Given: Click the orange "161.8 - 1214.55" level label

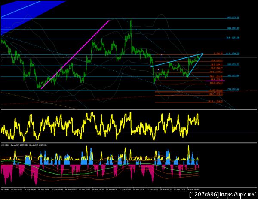Looking at the screenshot, I should coord(215,102).
